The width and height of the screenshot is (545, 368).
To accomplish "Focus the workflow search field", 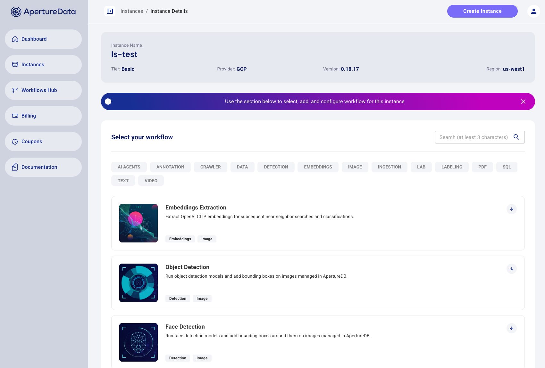I will click(x=473, y=137).
